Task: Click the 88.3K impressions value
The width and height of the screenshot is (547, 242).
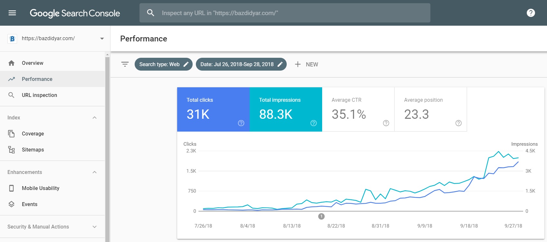Action: (276, 114)
